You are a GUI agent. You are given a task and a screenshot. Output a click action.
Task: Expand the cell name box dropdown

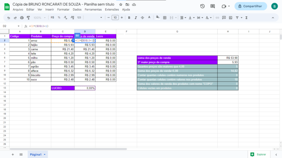[18, 26]
